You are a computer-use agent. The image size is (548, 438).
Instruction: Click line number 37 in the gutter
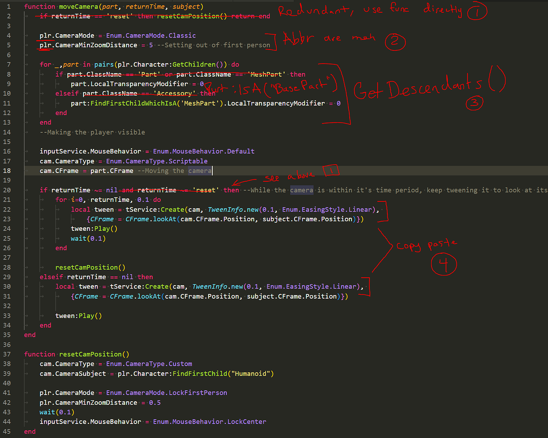pyautogui.click(x=7, y=354)
